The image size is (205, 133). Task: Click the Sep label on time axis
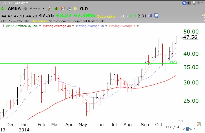pos(145,125)
